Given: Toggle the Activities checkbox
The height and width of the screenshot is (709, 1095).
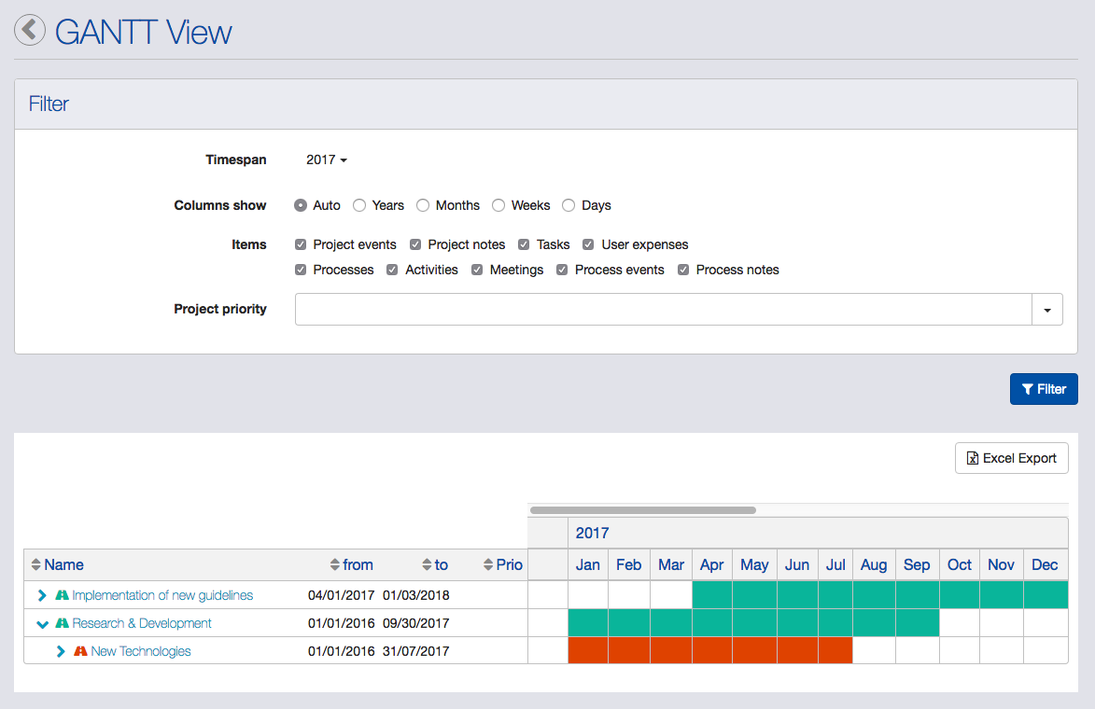Looking at the screenshot, I should [392, 270].
